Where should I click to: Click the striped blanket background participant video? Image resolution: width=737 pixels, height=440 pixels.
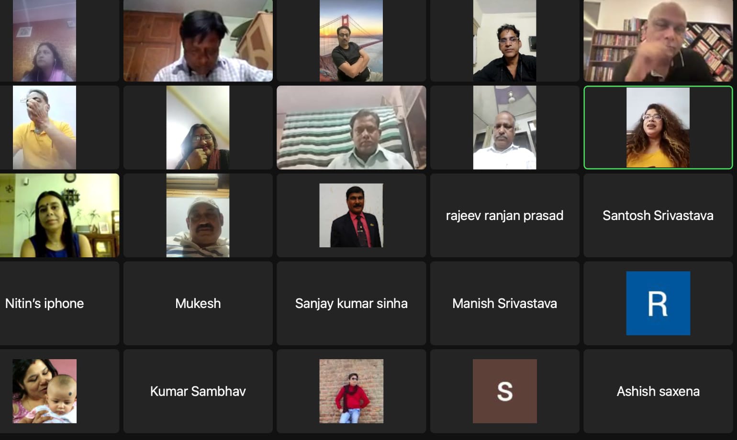point(351,127)
